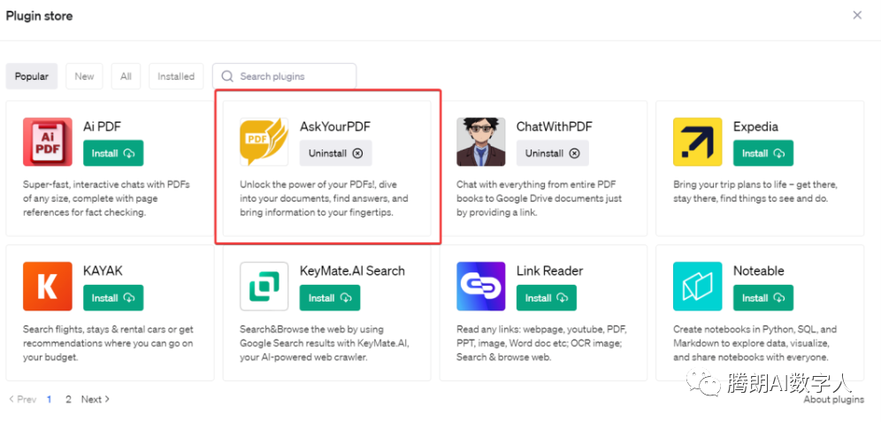This screenshot has height=422, width=881.
Task: Open the About plugins link
Action: point(833,399)
